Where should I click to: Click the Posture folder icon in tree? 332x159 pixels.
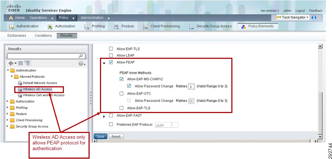coord(12,114)
